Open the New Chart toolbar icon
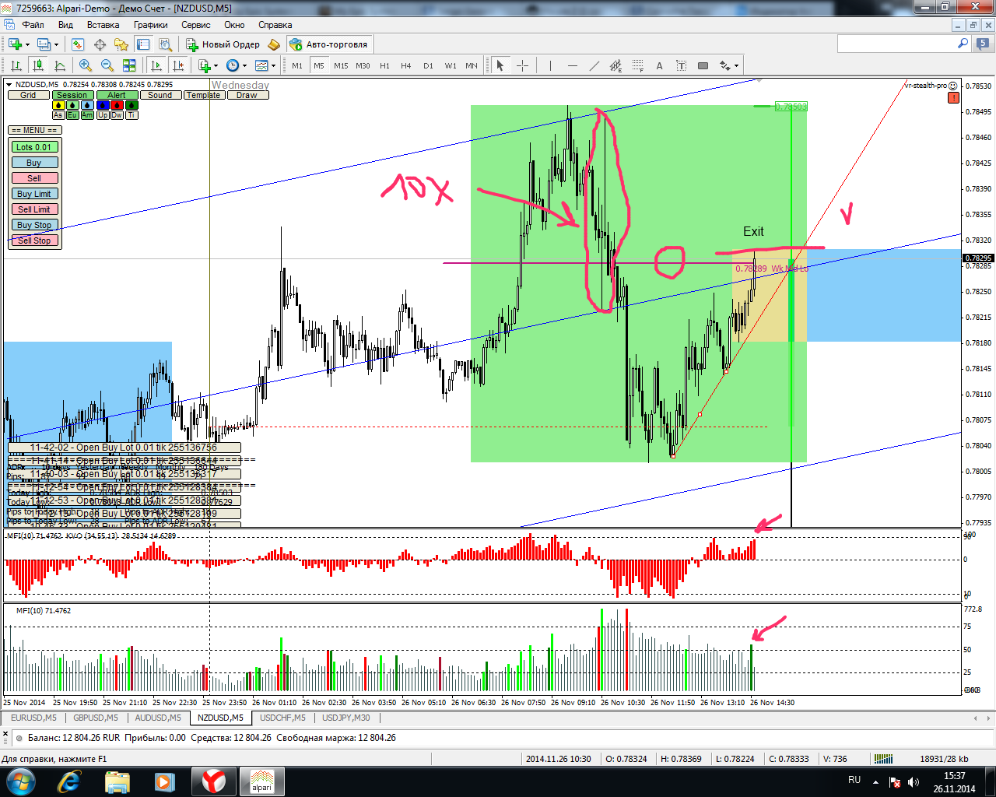996x797 pixels. 15,44
